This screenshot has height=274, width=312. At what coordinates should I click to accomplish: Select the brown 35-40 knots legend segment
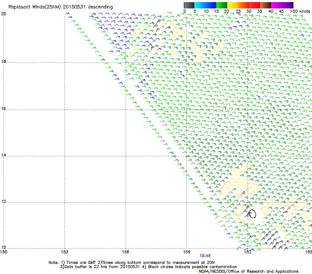(x=266, y=5)
